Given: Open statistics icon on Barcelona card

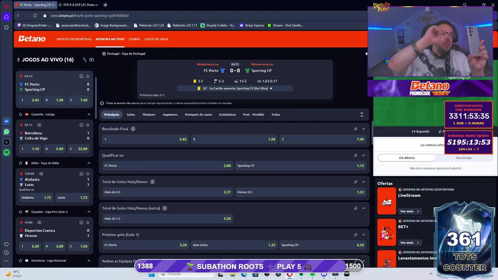Looking at the screenshot, I should [x=81, y=125].
